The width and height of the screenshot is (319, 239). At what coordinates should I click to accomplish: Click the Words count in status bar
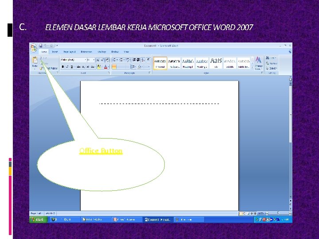tap(50, 213)
